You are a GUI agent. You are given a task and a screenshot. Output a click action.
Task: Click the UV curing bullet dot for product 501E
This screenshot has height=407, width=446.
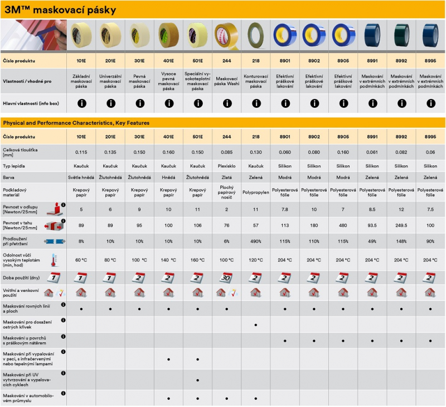[x=198, y=380]
